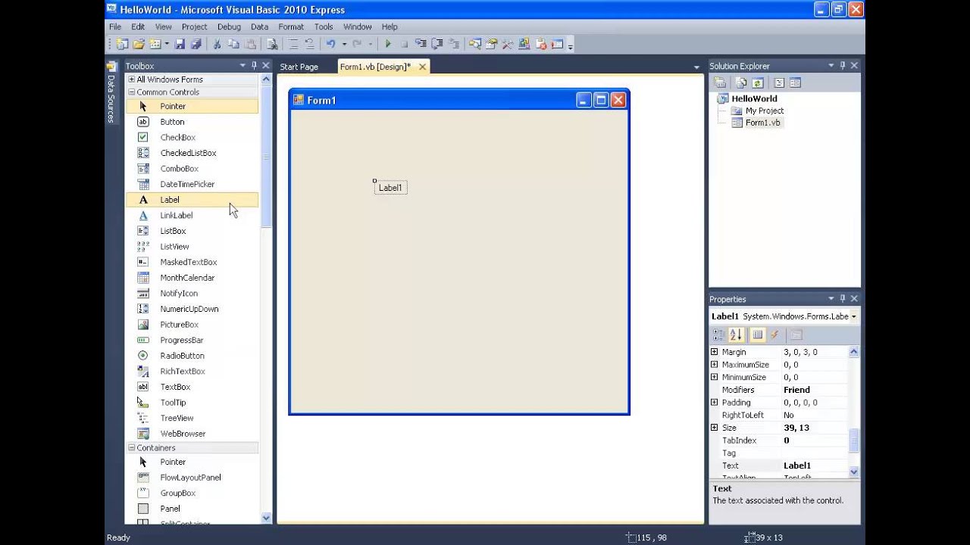The width and height of the screenshot is (970, 545).
Task: Click the View Code icon in Solution Explorer
Action: click(x=779, y=83)
